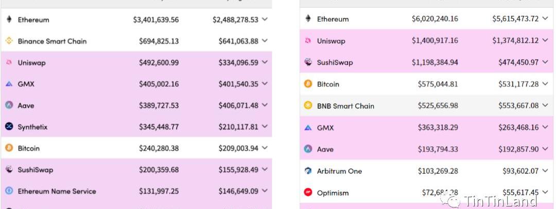Click the Binance Smart Chain logo icon
This screenshot has height=209, width=556.
(9, 41)
